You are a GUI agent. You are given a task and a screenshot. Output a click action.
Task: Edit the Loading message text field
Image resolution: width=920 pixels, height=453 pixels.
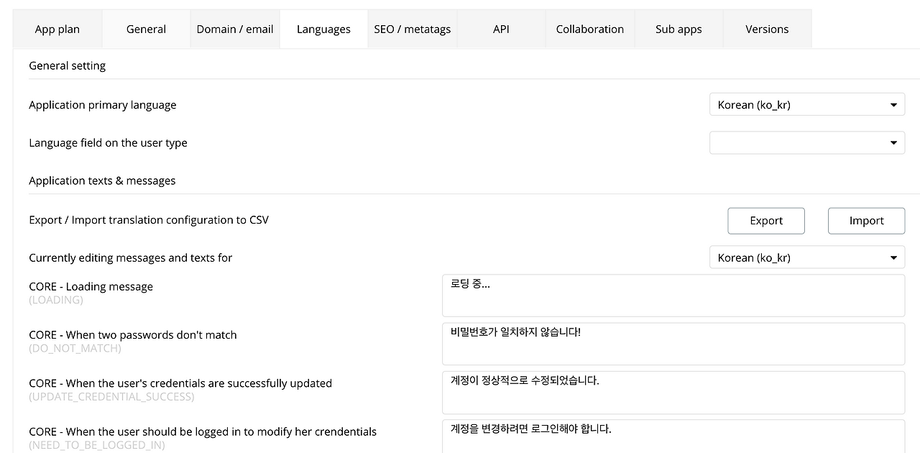click(x=673, y=296)
